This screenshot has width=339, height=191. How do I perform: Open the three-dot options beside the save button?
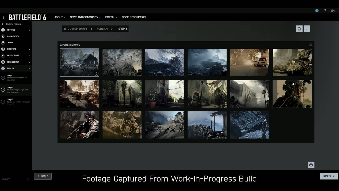307,29
